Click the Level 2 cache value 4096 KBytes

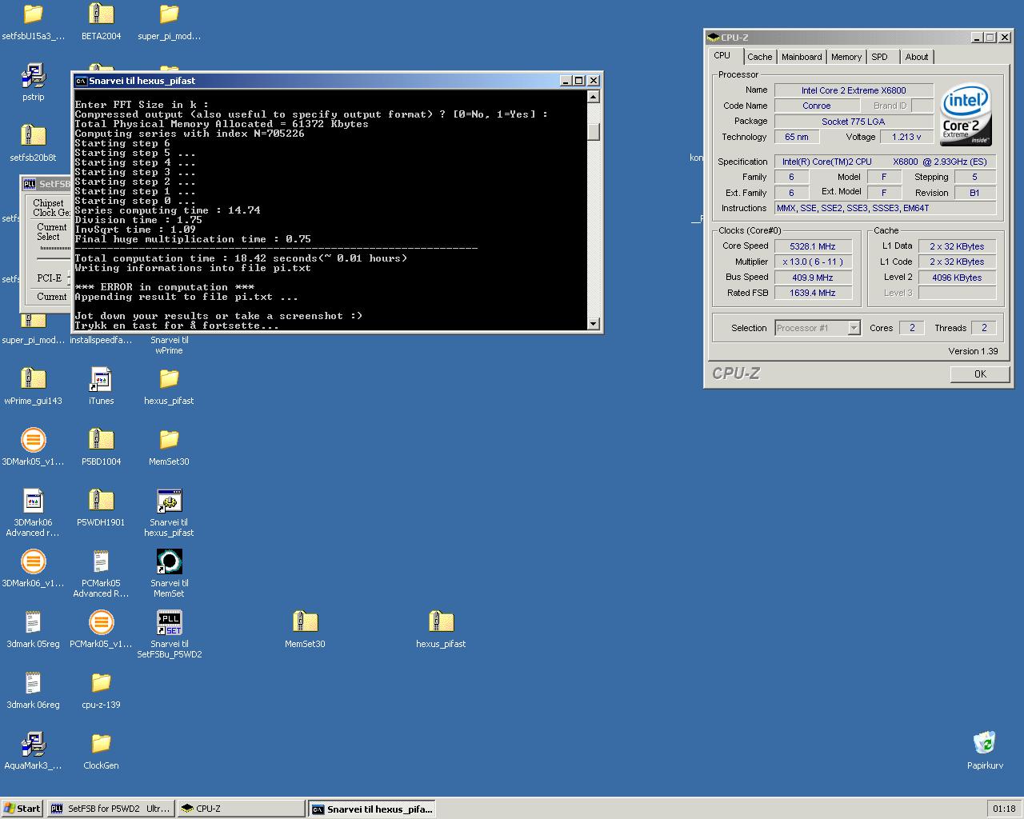(x=957, y=278)
